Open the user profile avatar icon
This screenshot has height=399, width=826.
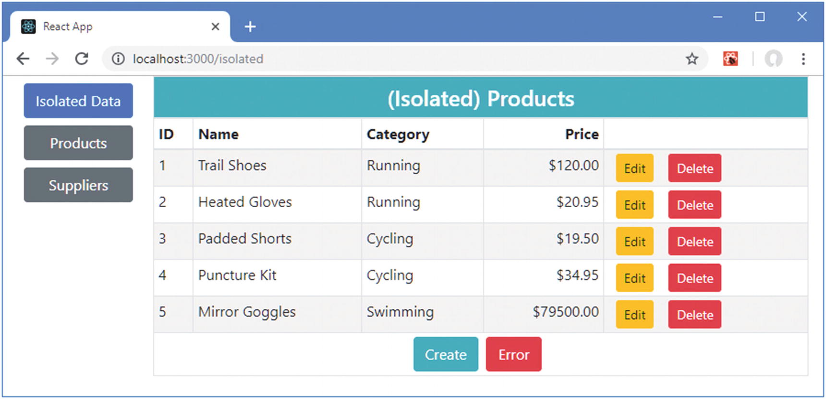(773, 59)
